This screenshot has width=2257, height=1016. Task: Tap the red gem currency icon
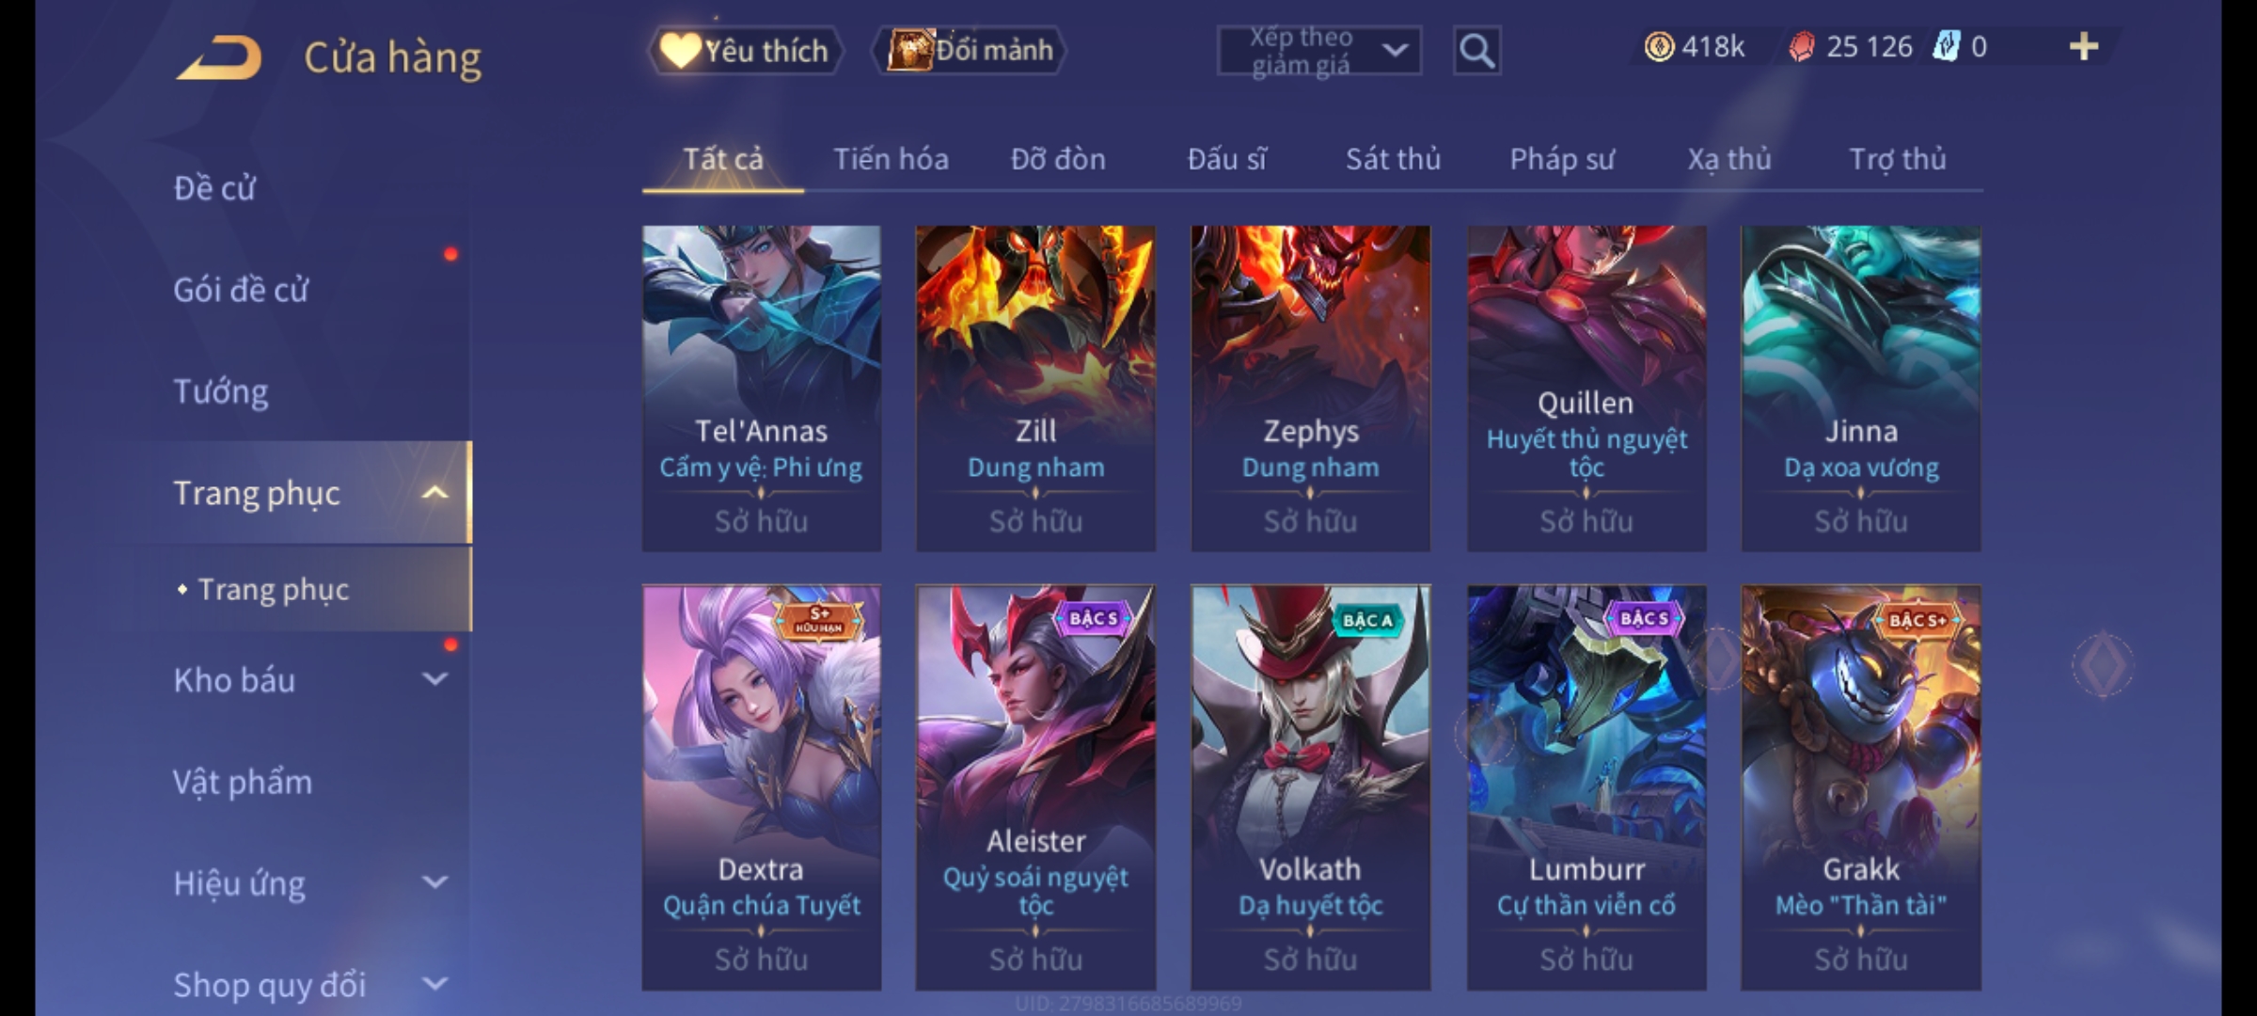tap(1801, 46)
